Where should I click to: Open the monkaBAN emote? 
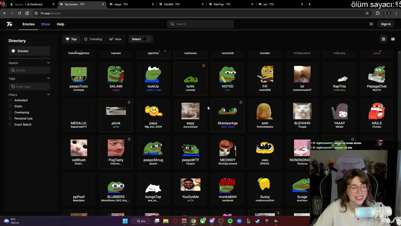228,189
